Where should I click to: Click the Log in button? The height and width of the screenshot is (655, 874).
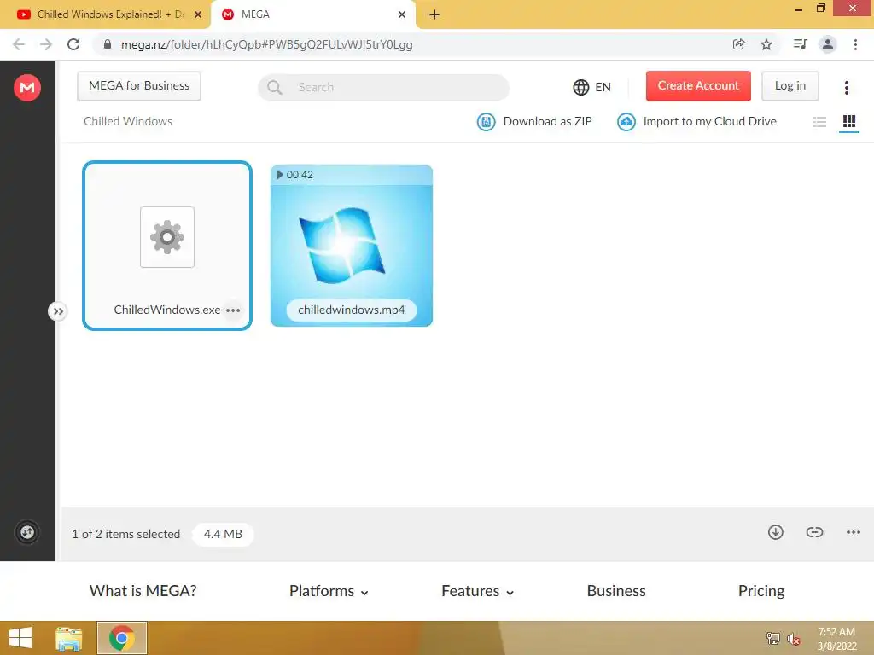coord(790,86)
